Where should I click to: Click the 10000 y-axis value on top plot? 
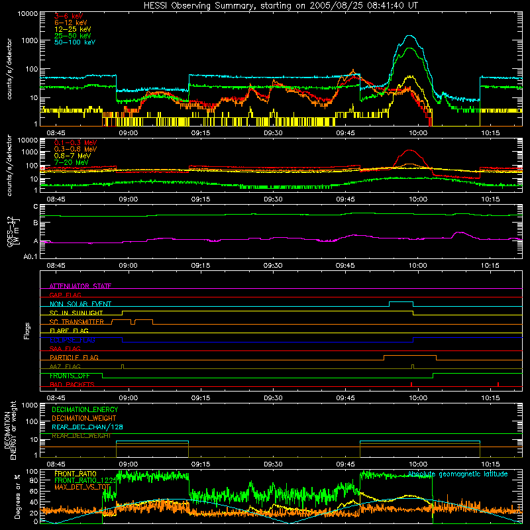tap(28, 14)
